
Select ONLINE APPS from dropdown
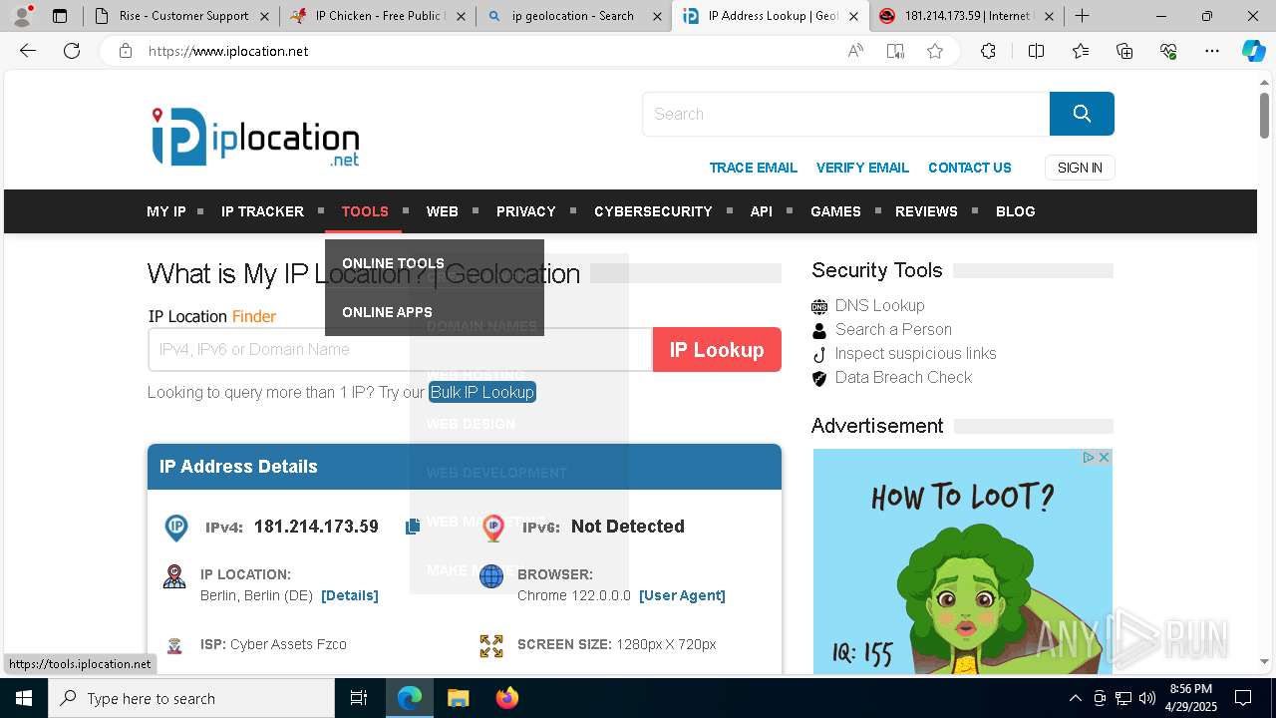[387, 312]
